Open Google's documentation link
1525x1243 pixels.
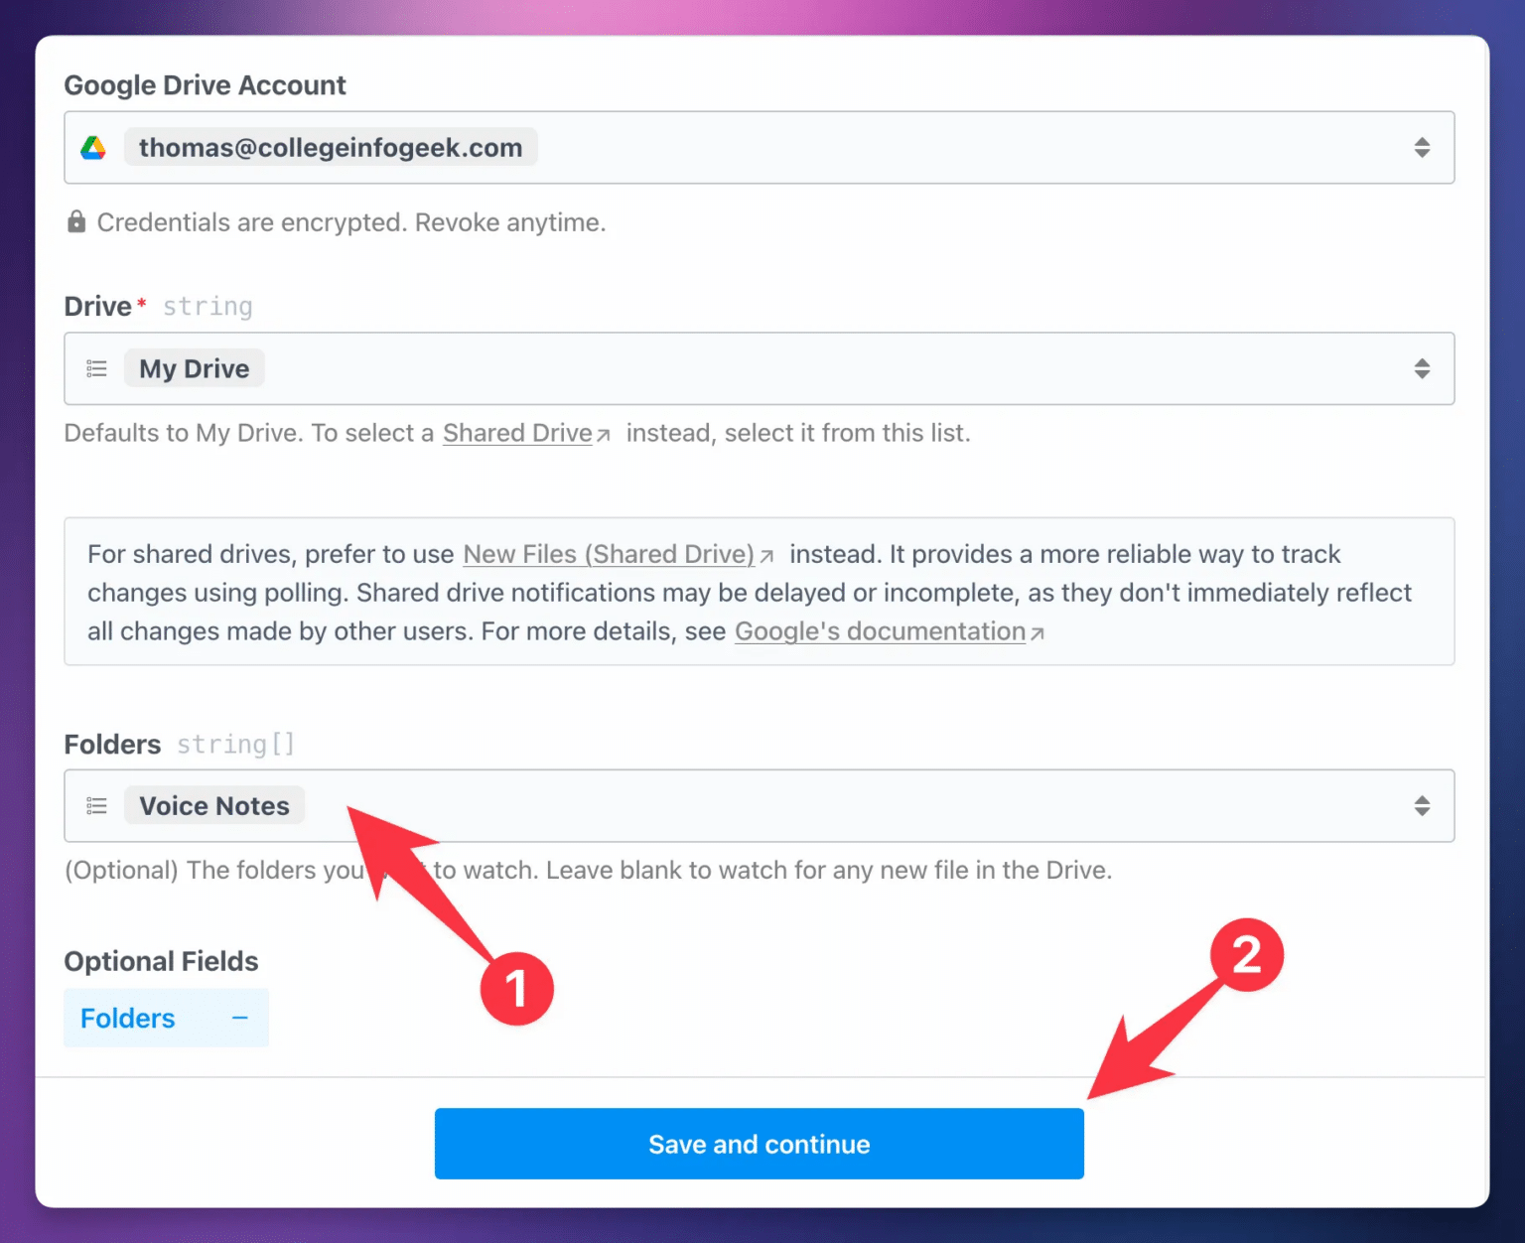pos(880,631)
